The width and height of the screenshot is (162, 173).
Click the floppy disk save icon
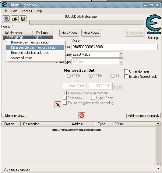[23, 19]
